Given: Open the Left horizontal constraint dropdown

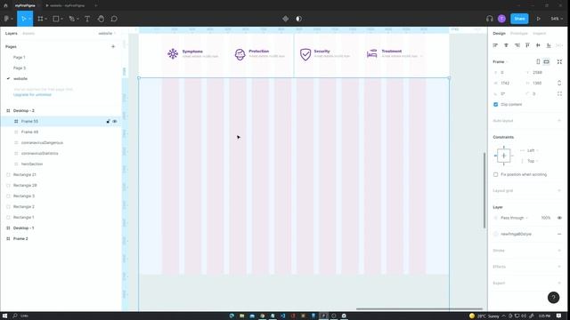Looking at the screenshot, I should tap(533, 150).
